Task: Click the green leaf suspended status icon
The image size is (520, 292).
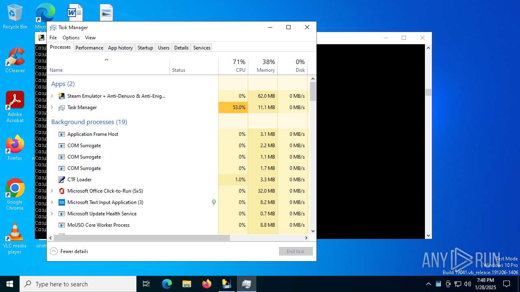Action: 214,202
